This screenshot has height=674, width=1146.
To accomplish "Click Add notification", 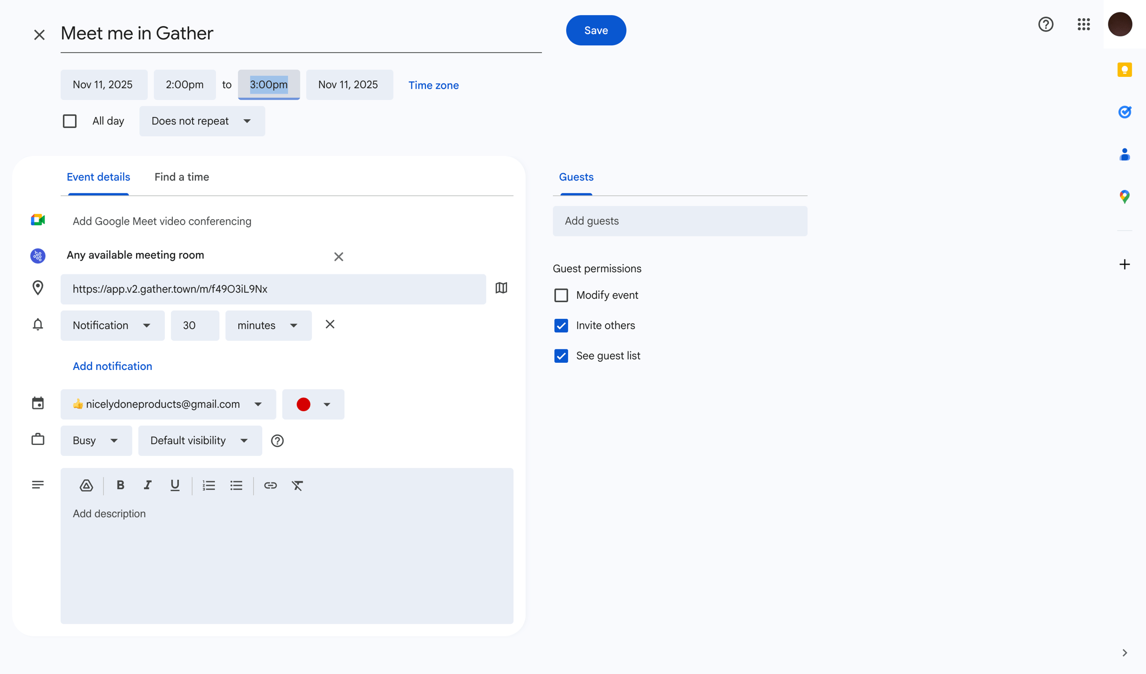I will (x=112, y=366).
